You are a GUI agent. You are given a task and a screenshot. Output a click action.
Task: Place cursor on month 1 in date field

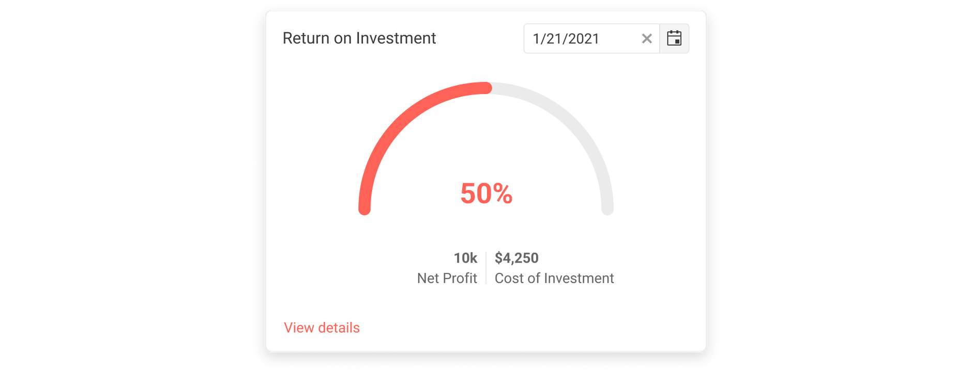click(x=536, y=39)
